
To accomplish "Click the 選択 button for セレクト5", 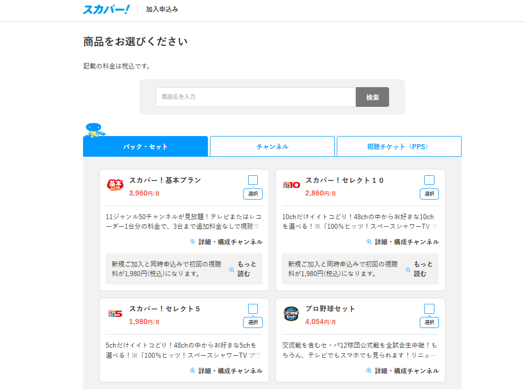I will click(x=253, y=322).
